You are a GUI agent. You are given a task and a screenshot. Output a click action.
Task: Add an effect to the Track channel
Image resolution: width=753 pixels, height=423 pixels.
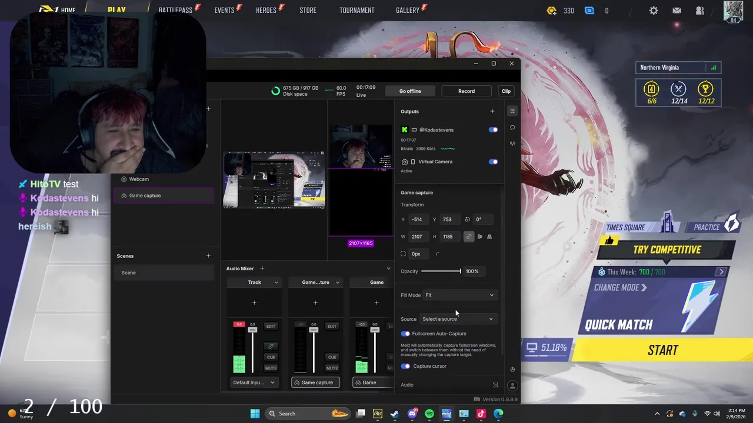click(254, 303)
